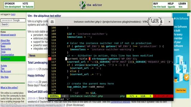Open About Vim in sidebar

click(x=5, y=40)
